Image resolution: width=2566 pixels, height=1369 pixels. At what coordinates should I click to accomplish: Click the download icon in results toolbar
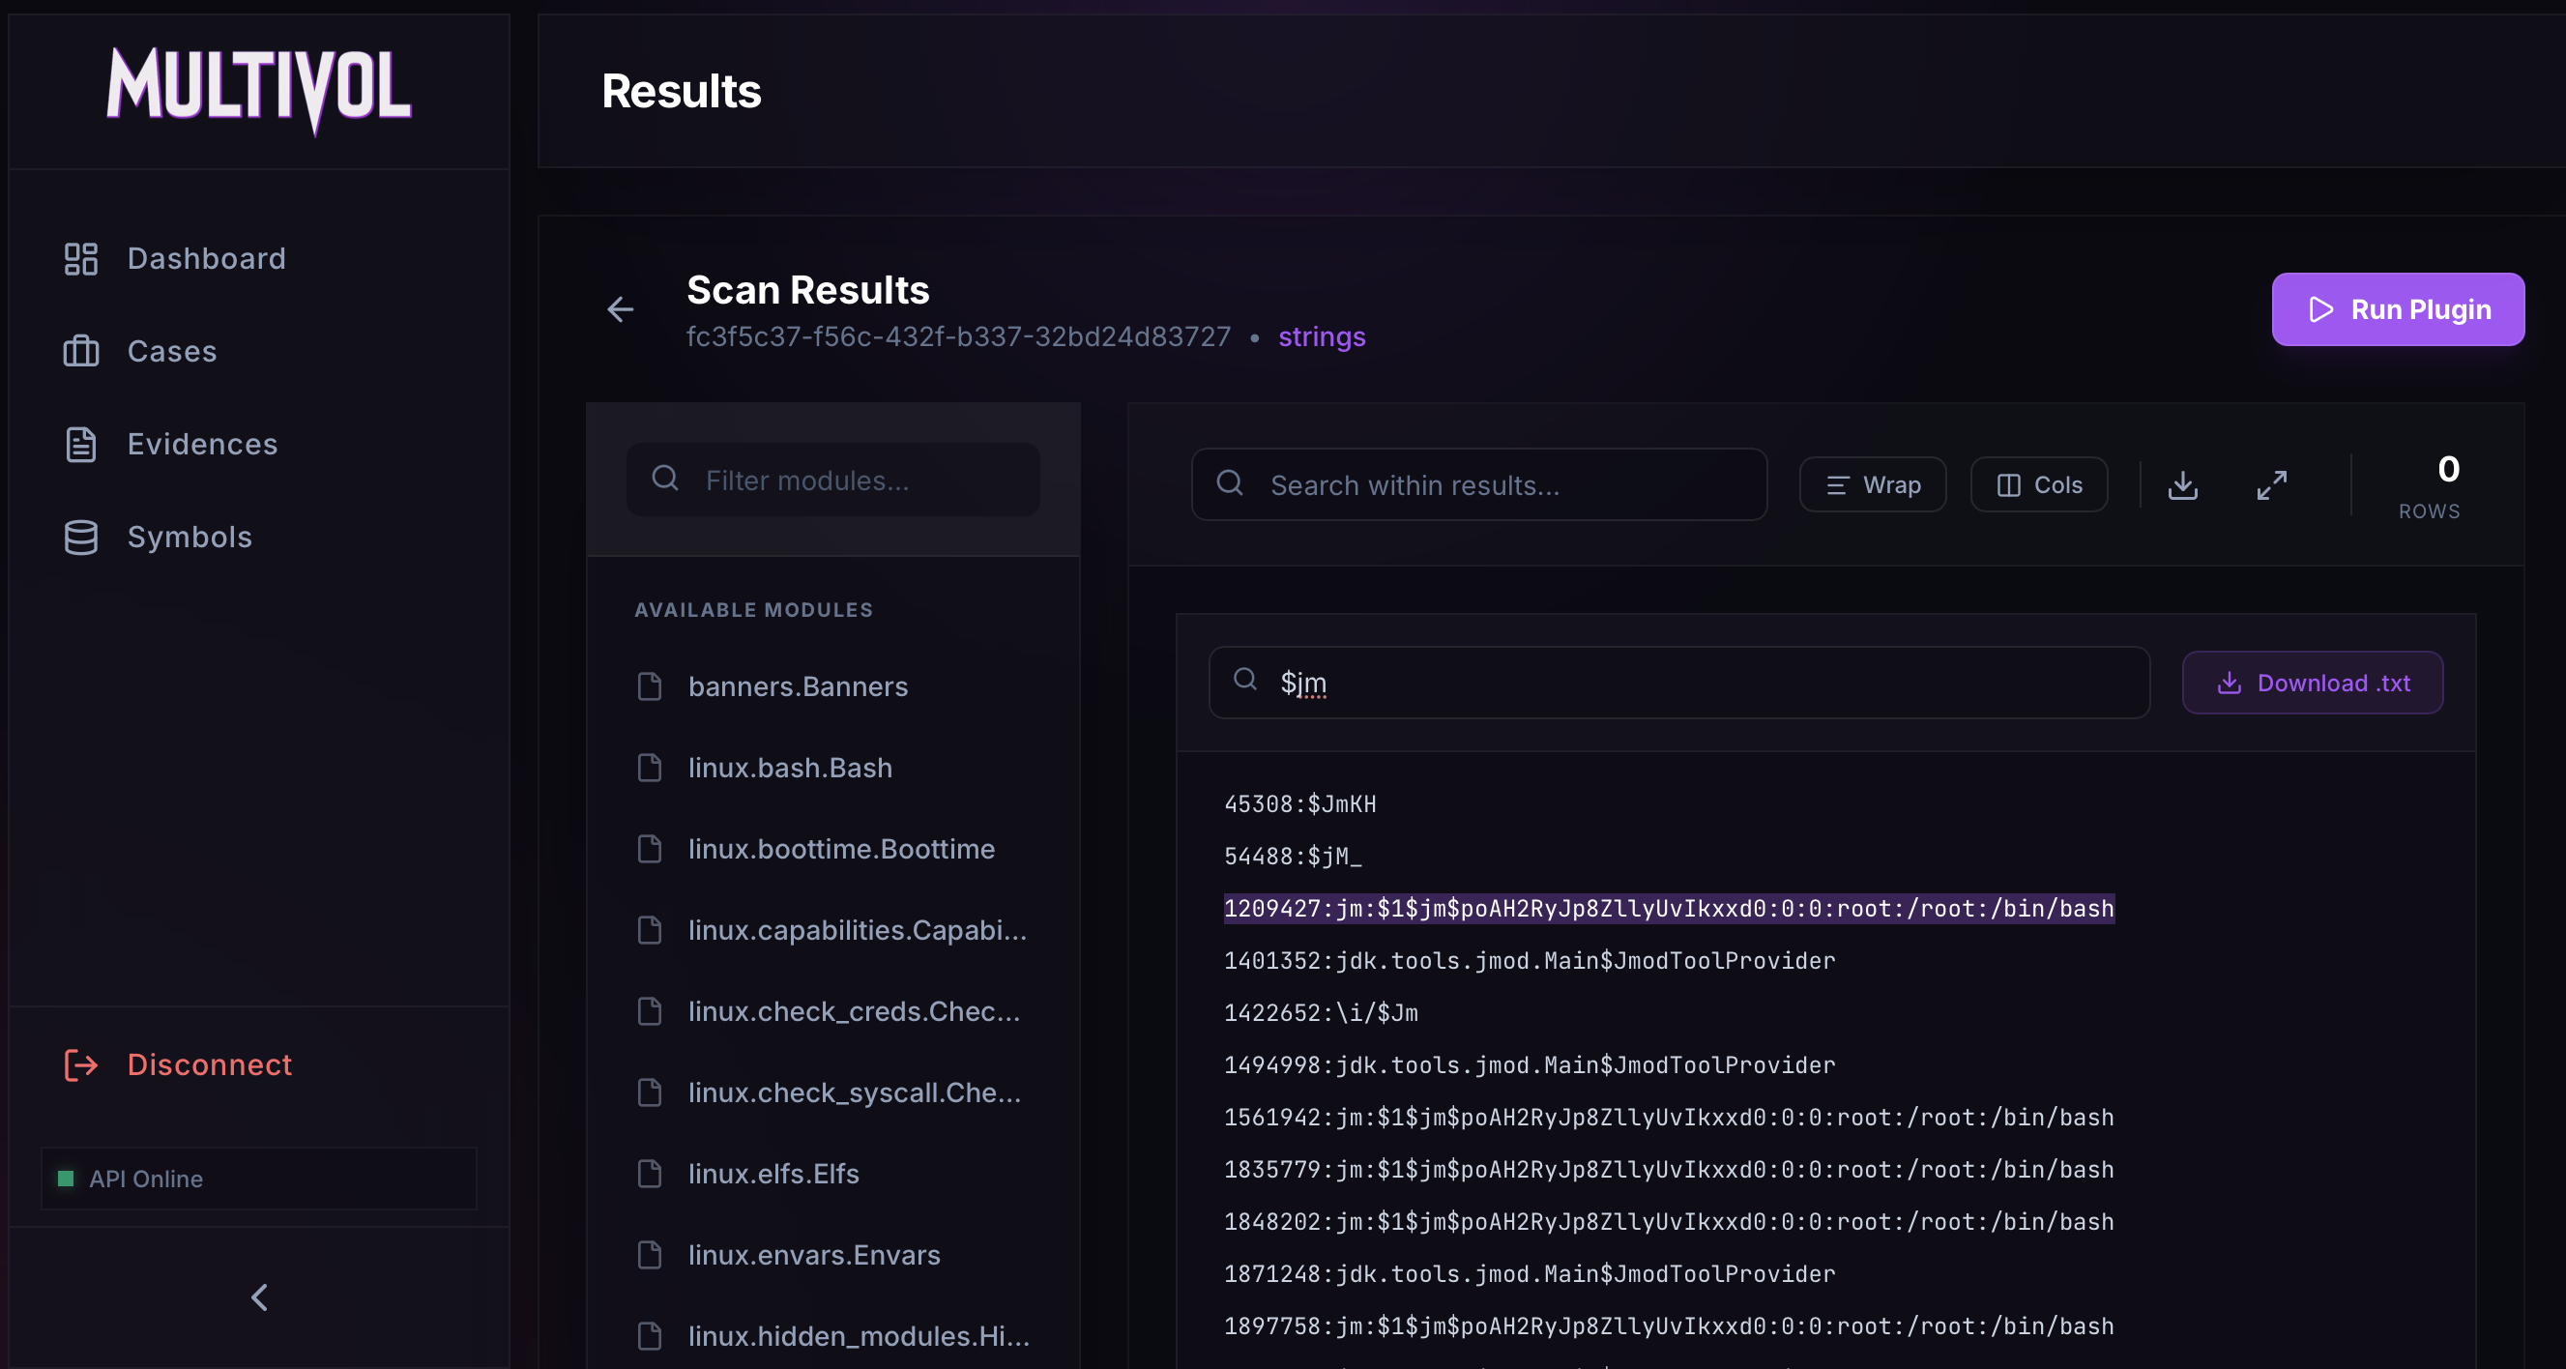pyautogui.click(x=2182, y=485)
